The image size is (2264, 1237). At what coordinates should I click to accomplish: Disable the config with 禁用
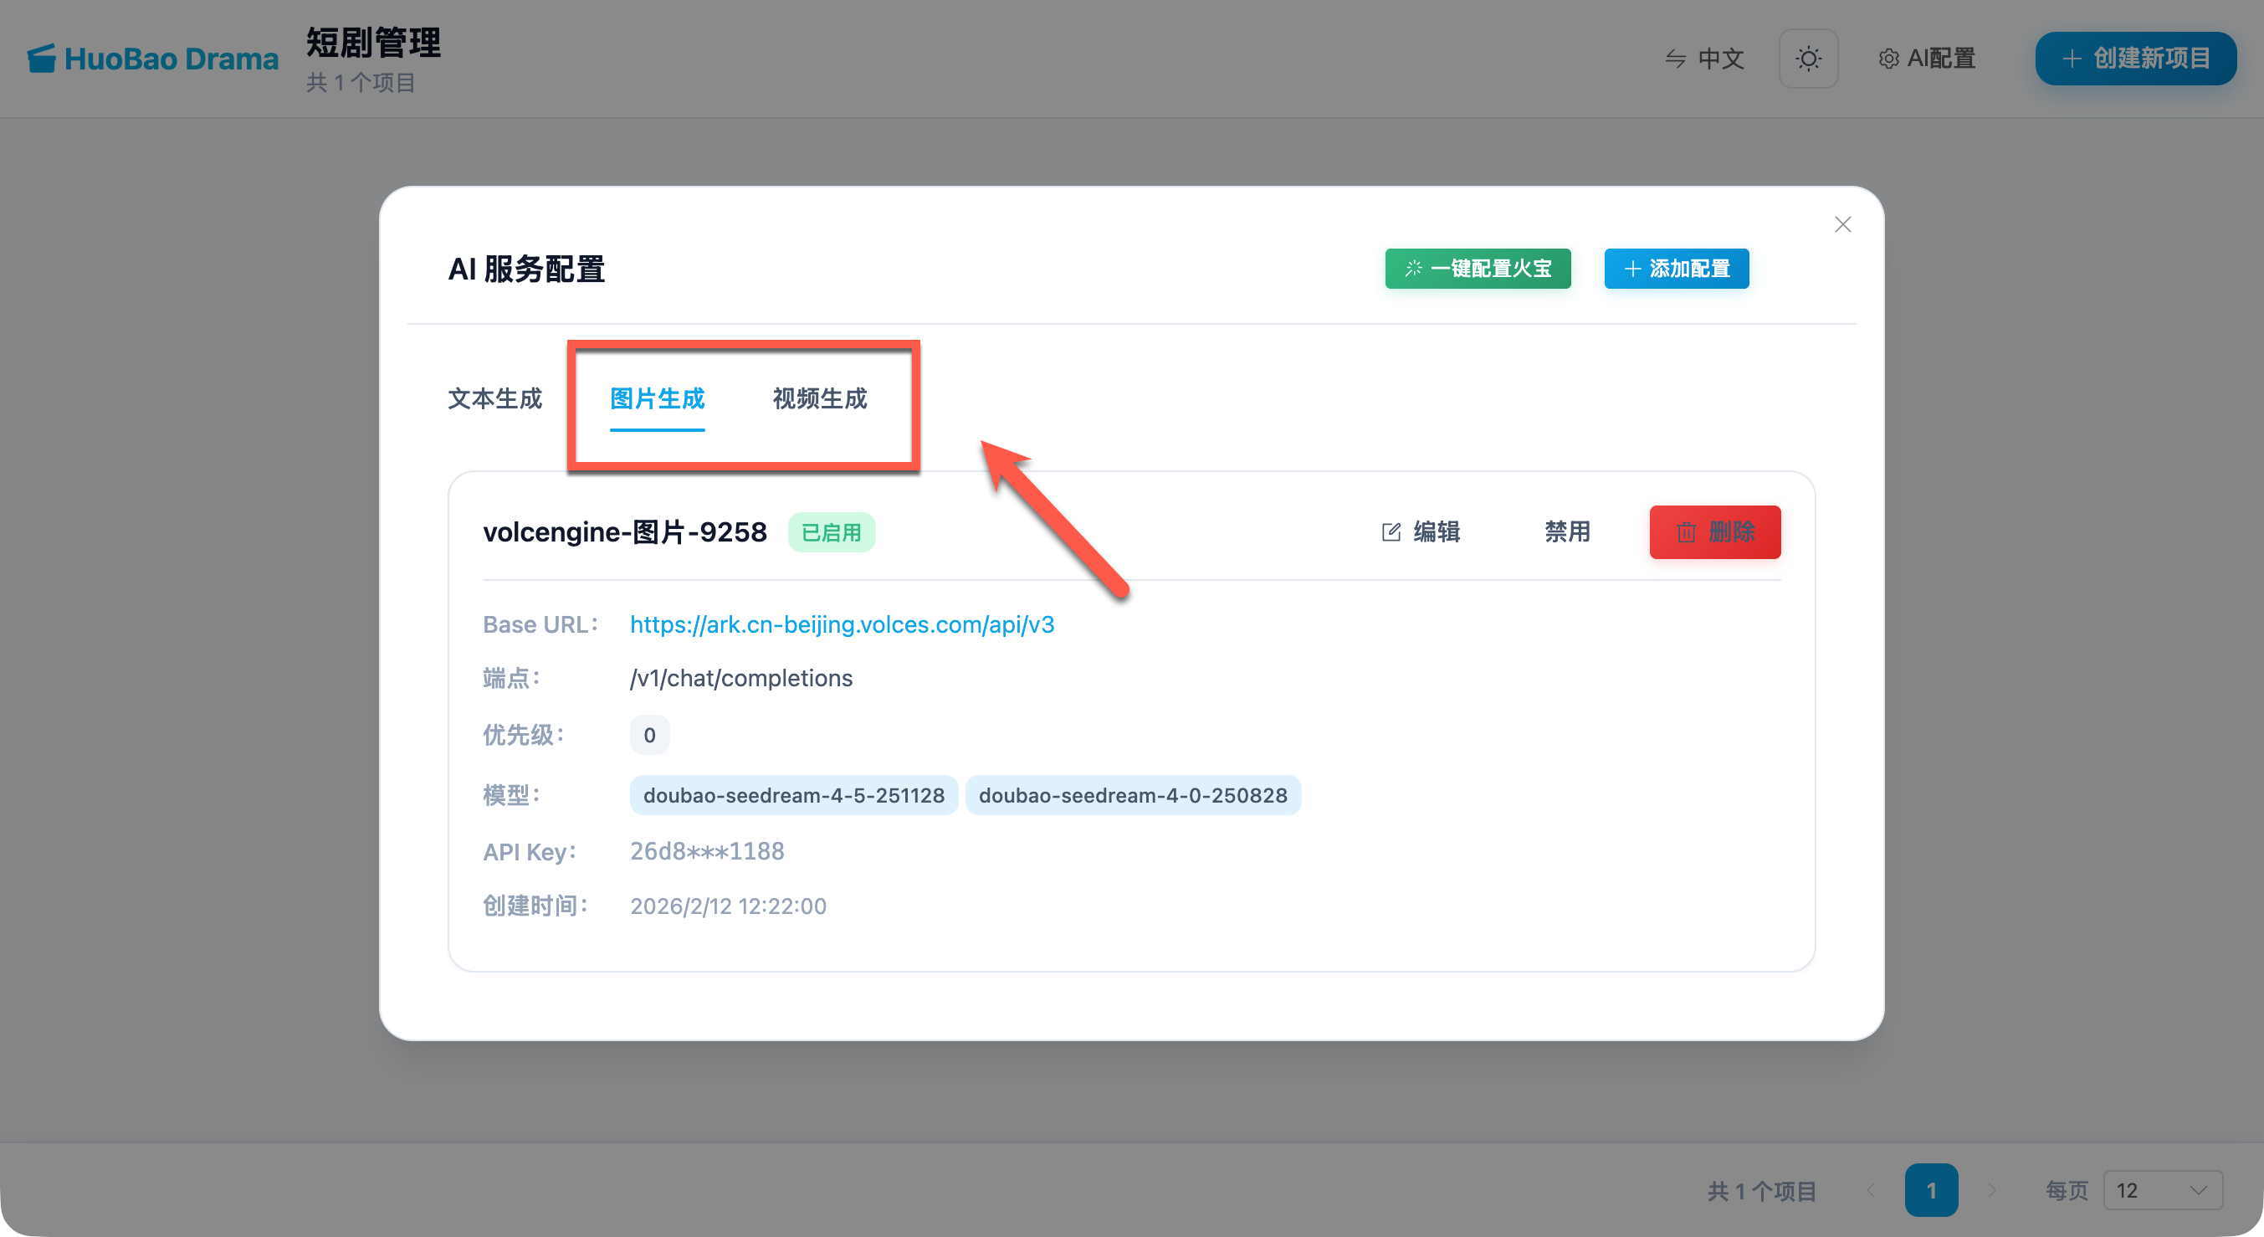point(1567,532)
